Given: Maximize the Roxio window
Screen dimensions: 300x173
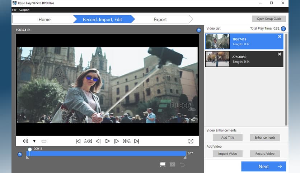Looking at the screenshot, I should (271, 3).
